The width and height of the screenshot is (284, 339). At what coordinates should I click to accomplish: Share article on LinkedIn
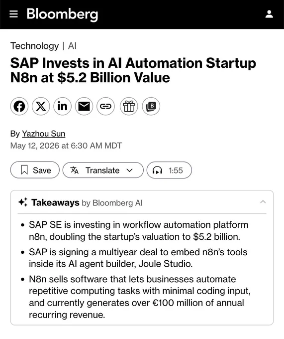point(62,106)
